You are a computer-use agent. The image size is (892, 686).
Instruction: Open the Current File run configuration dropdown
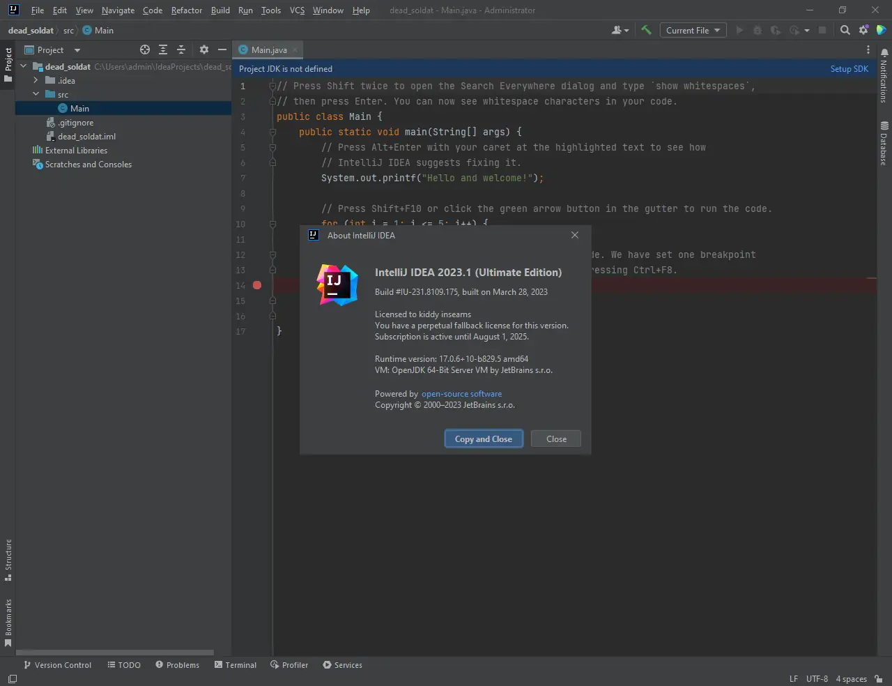(693, 30)
